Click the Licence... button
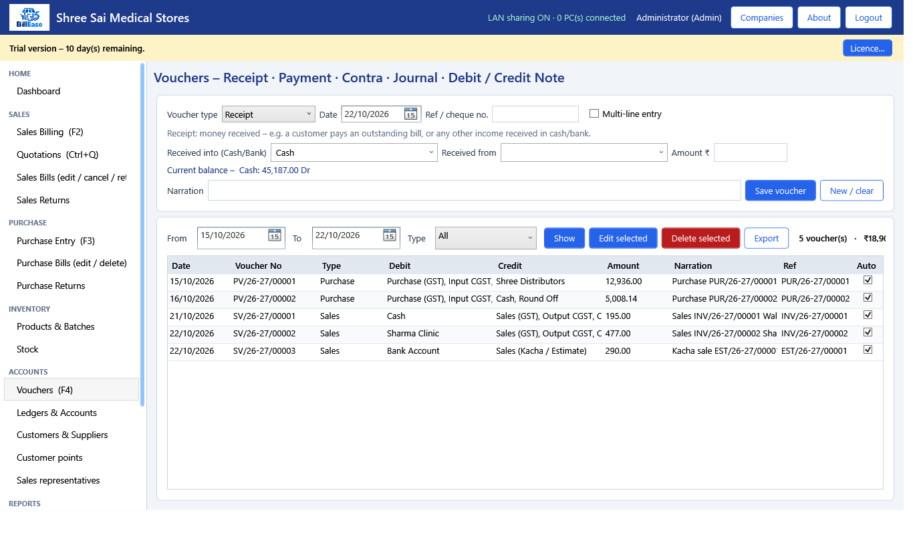Viewport: 913px width, 535px height. (x=868, y=48)
